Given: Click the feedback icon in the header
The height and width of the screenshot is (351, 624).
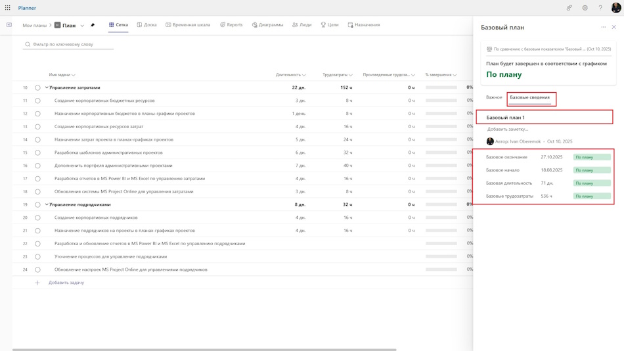Looking at the screenshot, I should (569, 8).
